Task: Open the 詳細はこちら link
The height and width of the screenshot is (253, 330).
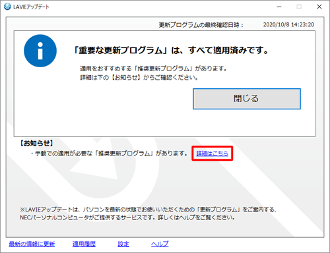Action: coord(212,154)
